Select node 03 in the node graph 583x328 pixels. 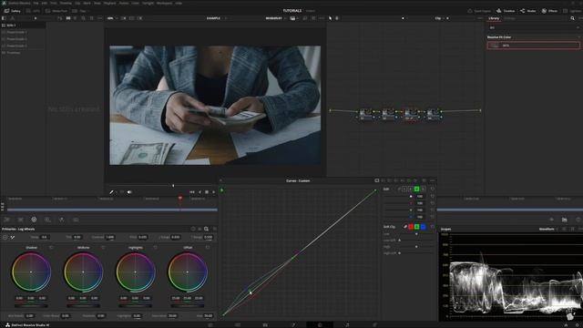[411, 113]
